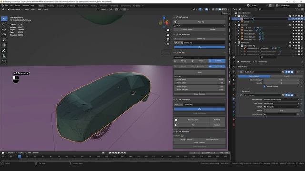305x171 pixels.
Task: Open the Object Mode dropdown
Action: tap(15, 9)
